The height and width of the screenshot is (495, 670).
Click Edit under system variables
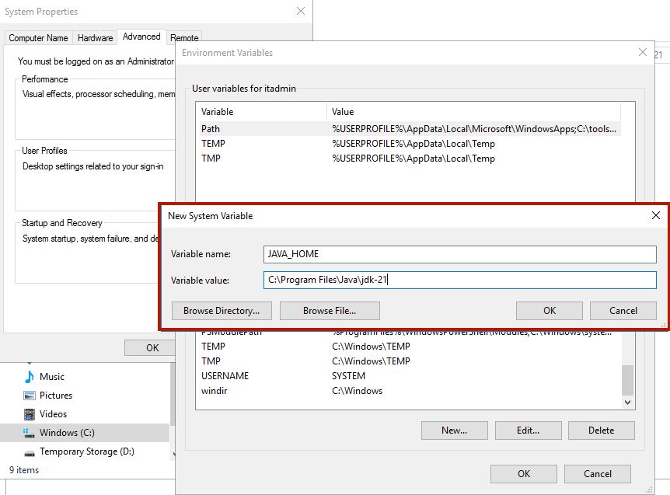click(x=528, y=430)
